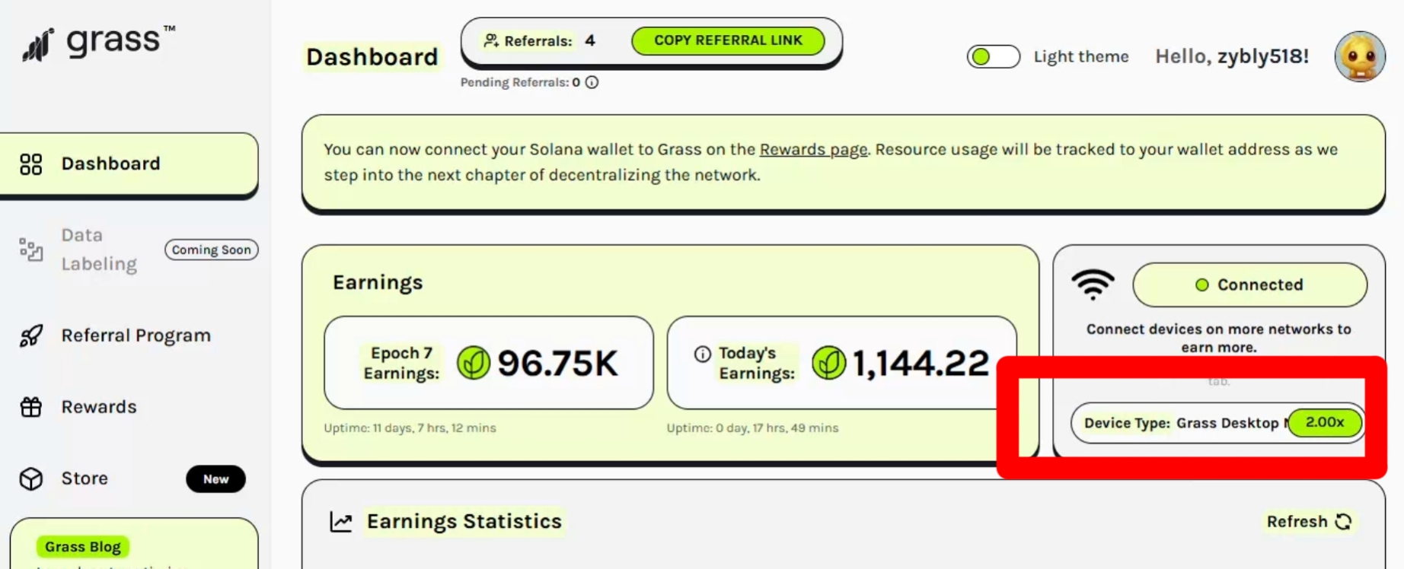Click the WiFi network icon
The height and width of the screenshot is (569, 1404).
coord(1093,284)
